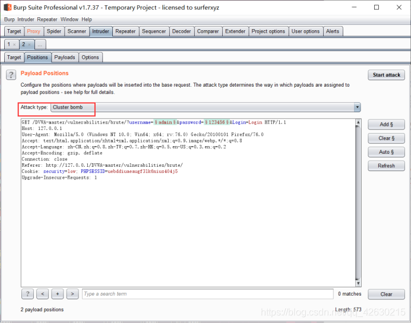Click the 'Upgrade-Insecure-Requests: 1' line
The image size is (411, 323).
point(59,178)
